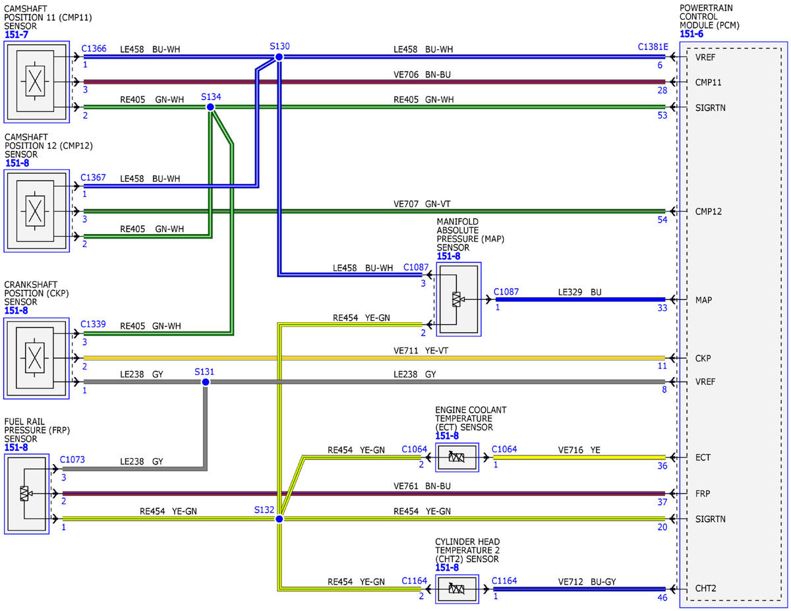This screenshot has height=611, width=791.
Task: Click the LE329 BU wire label
Action: (579, 291)
